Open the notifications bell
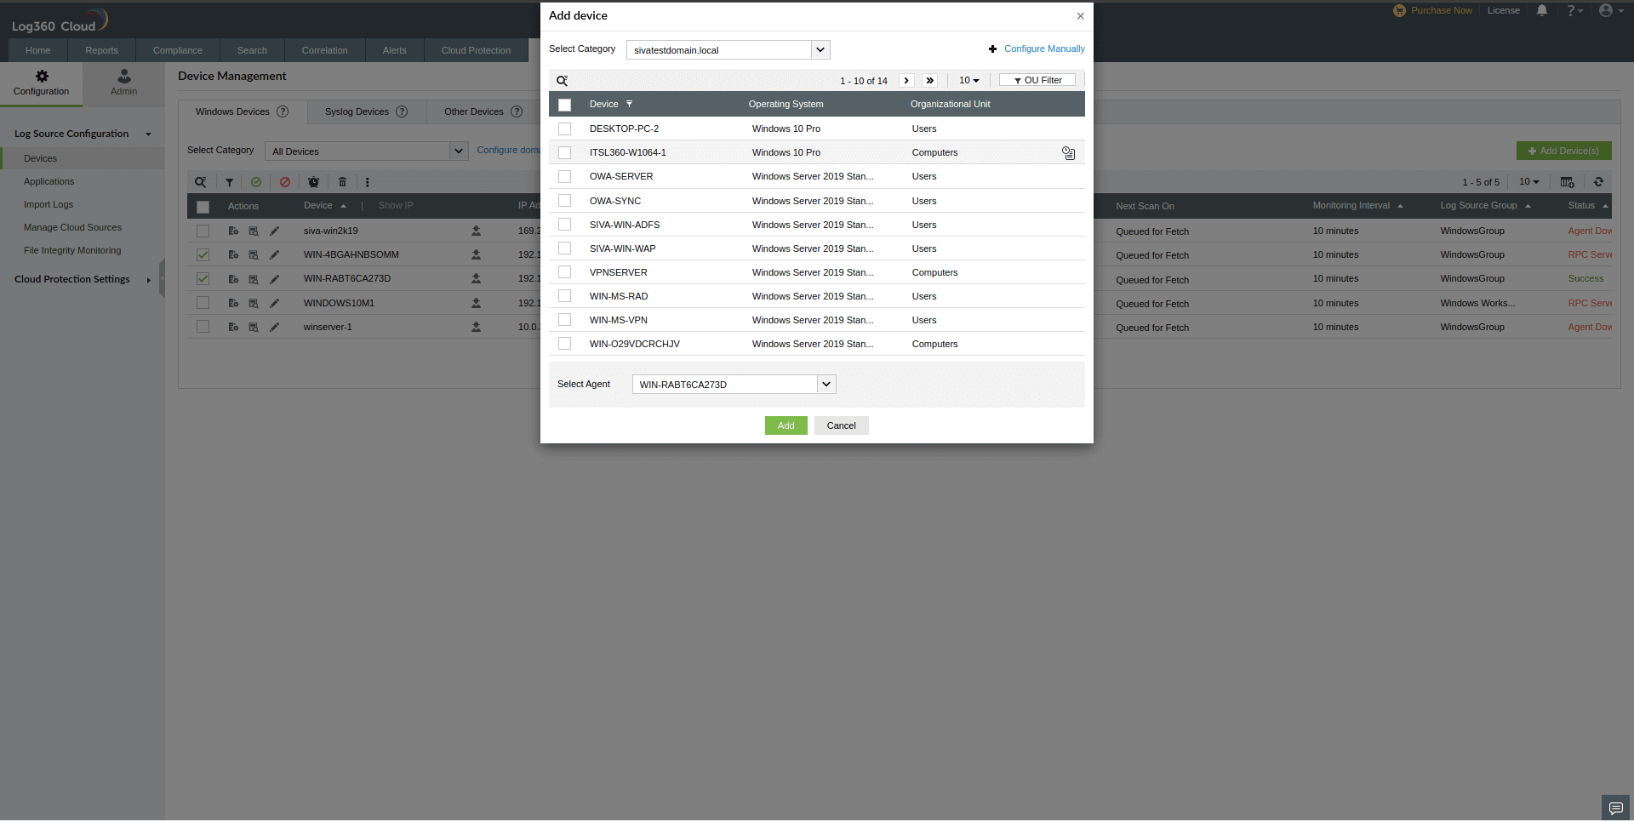The width and height of the screenshot is (1634, 822). [x=1542, y=11]
